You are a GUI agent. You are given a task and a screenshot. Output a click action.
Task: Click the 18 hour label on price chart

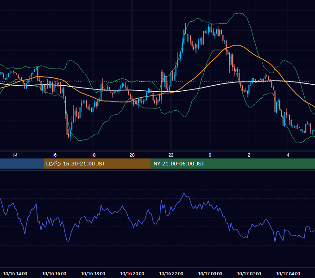(93, 155)
